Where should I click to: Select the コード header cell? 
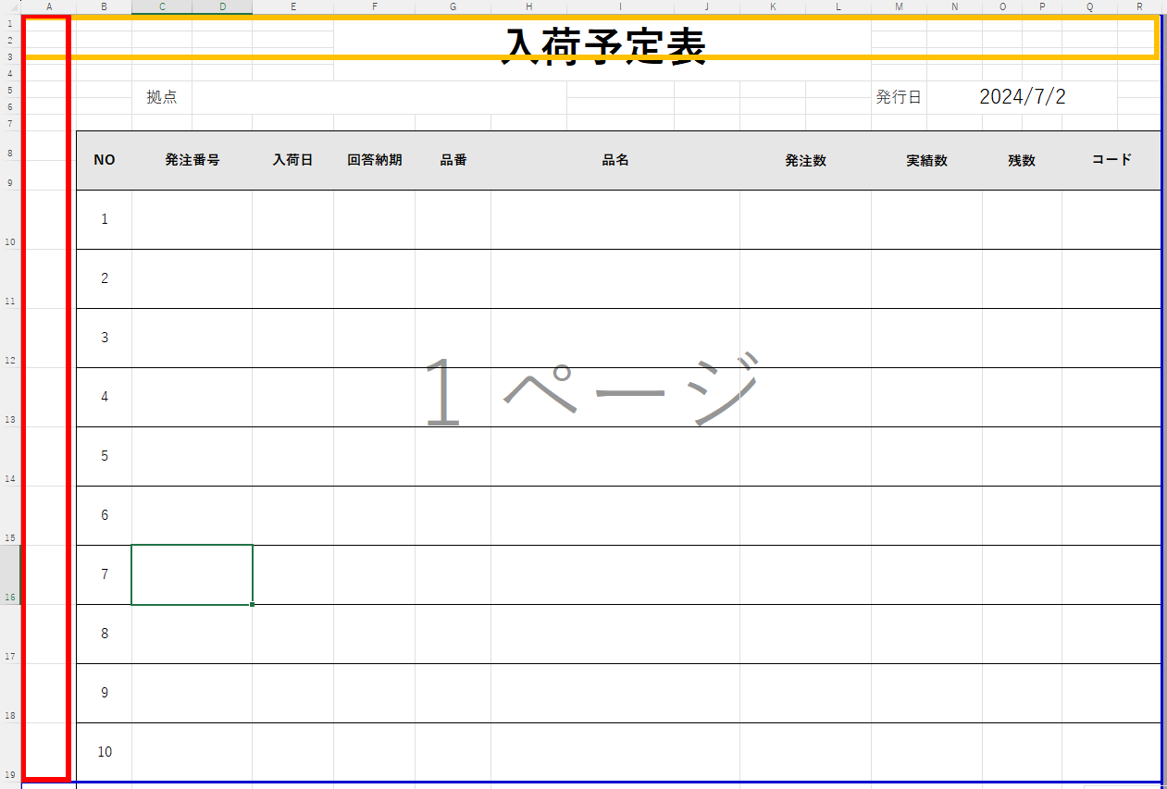pyautogui.click(x=1111, y=160)
